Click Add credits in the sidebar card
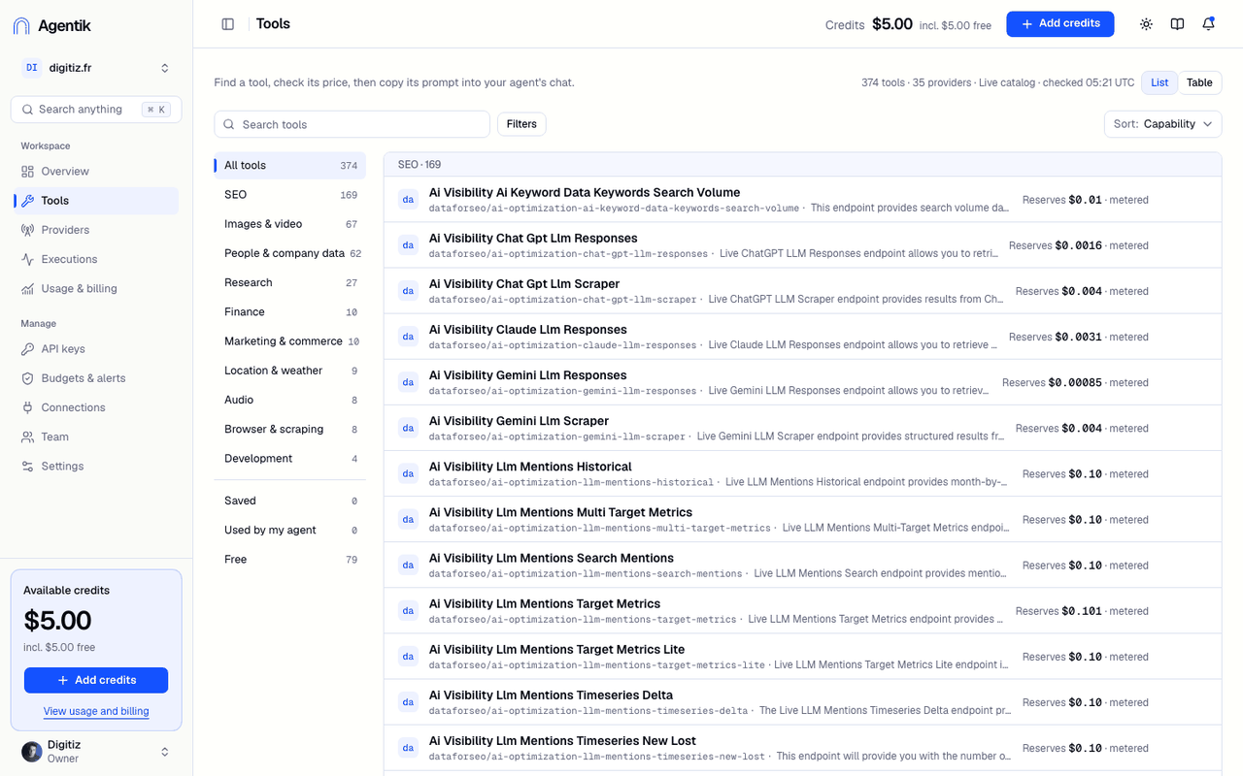 pos(96,680)
